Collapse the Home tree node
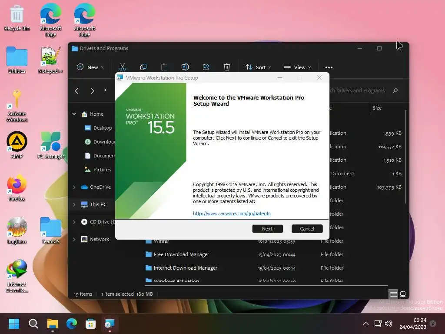 (74, 114)
